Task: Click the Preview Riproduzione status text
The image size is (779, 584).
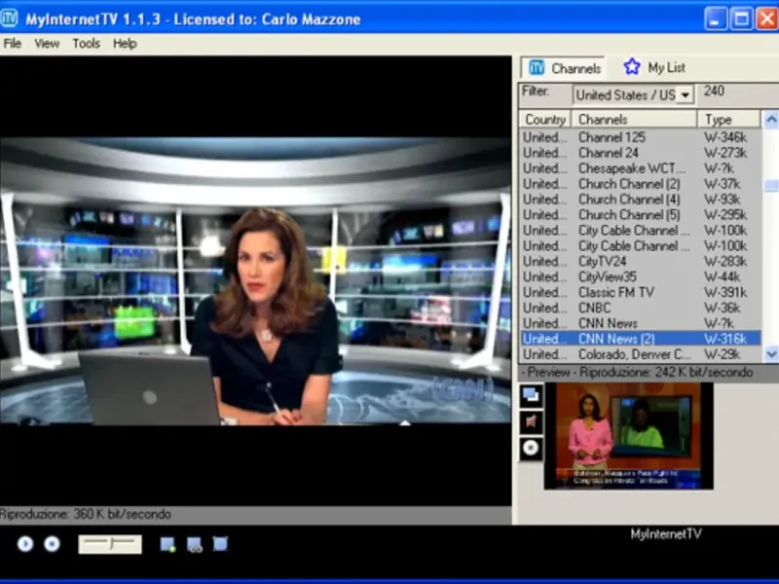Action: [x=637, y=373]
